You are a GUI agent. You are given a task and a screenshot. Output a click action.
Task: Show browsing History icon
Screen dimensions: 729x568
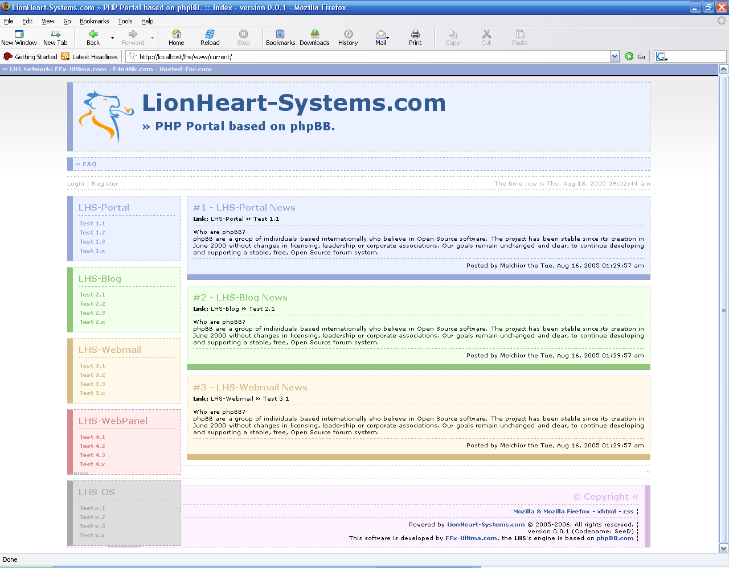[348, 38]
